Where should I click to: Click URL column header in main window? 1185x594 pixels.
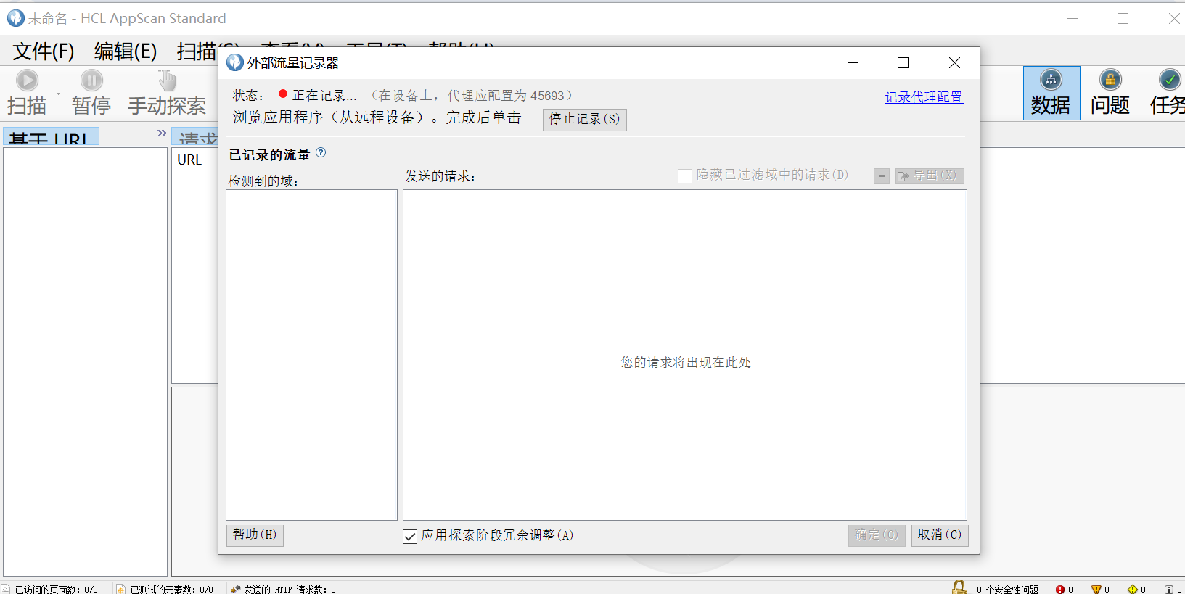(x=189, y=160)
